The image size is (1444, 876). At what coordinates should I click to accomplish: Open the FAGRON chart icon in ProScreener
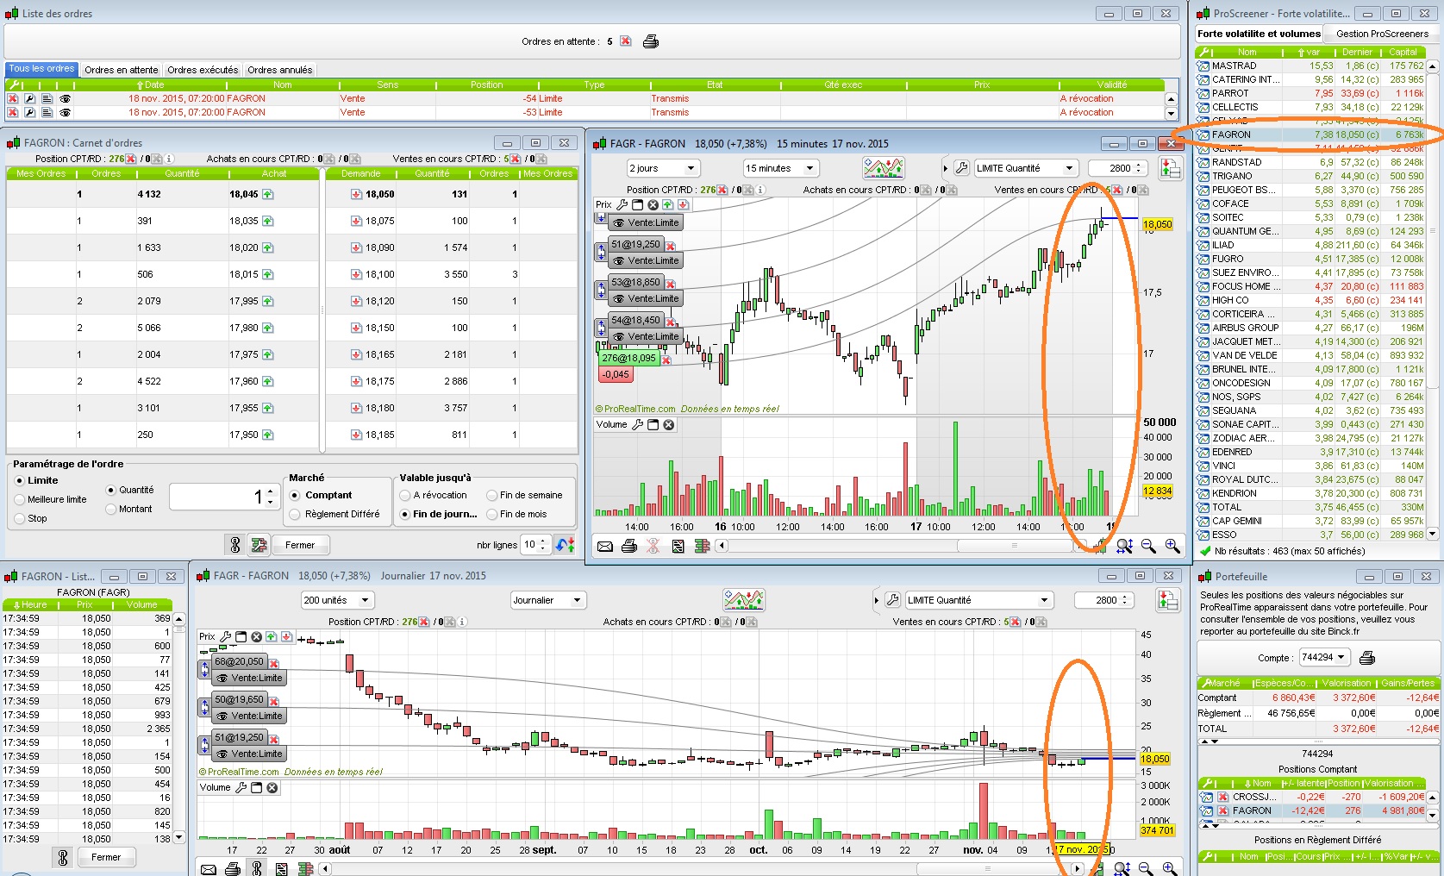pyautogui.click(x=1203, y=135)
